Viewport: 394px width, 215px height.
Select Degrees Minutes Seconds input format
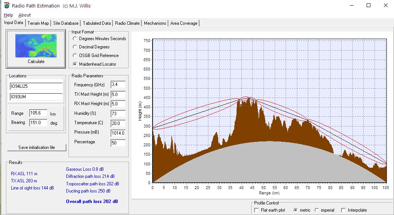[75, 39]
